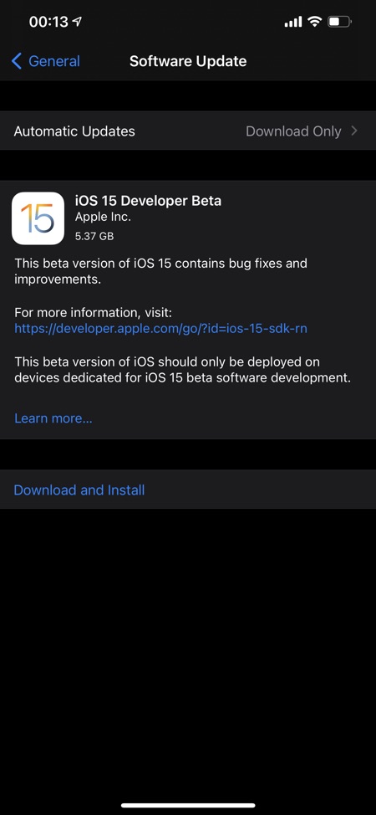
Task: Tap the battery indicator in status bar
Action: (340, 22)
